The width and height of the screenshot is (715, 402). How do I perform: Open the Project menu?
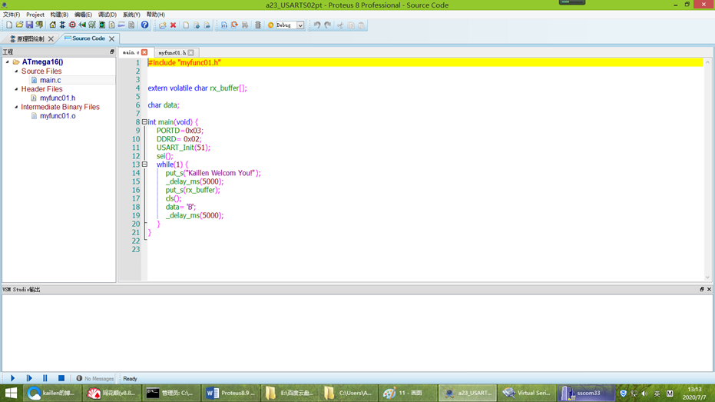(x=35, y=15)
